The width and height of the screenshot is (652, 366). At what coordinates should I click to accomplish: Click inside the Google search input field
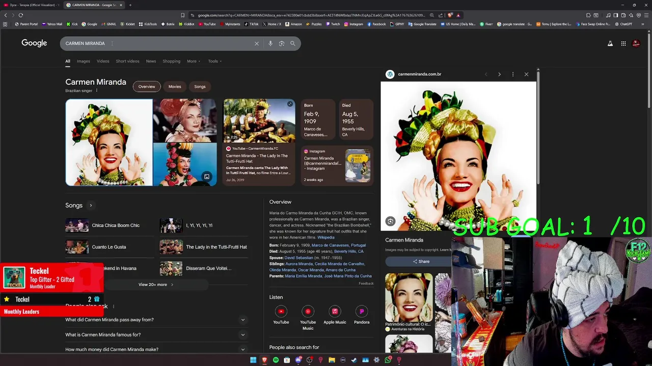click(158, 44)
